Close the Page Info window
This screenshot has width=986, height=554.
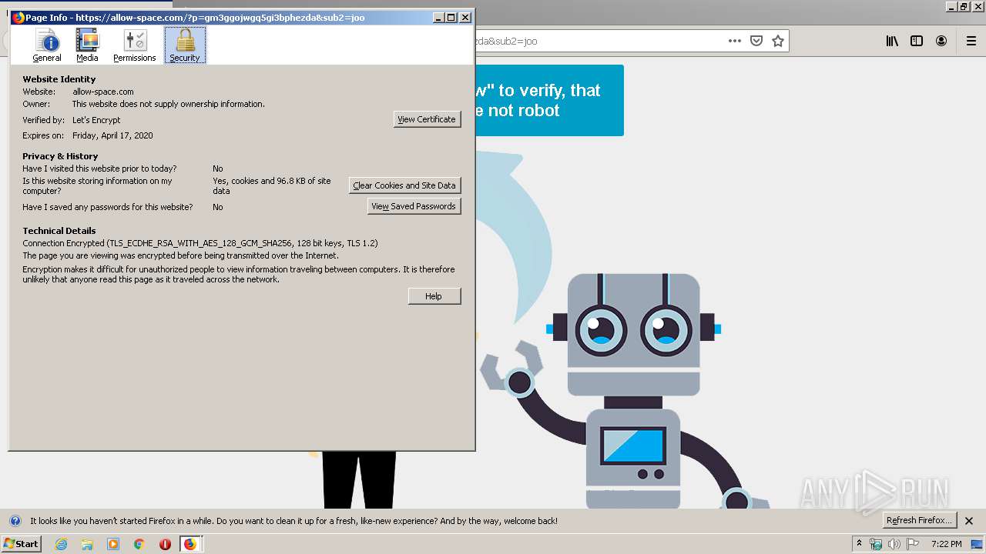coord(465,17)
